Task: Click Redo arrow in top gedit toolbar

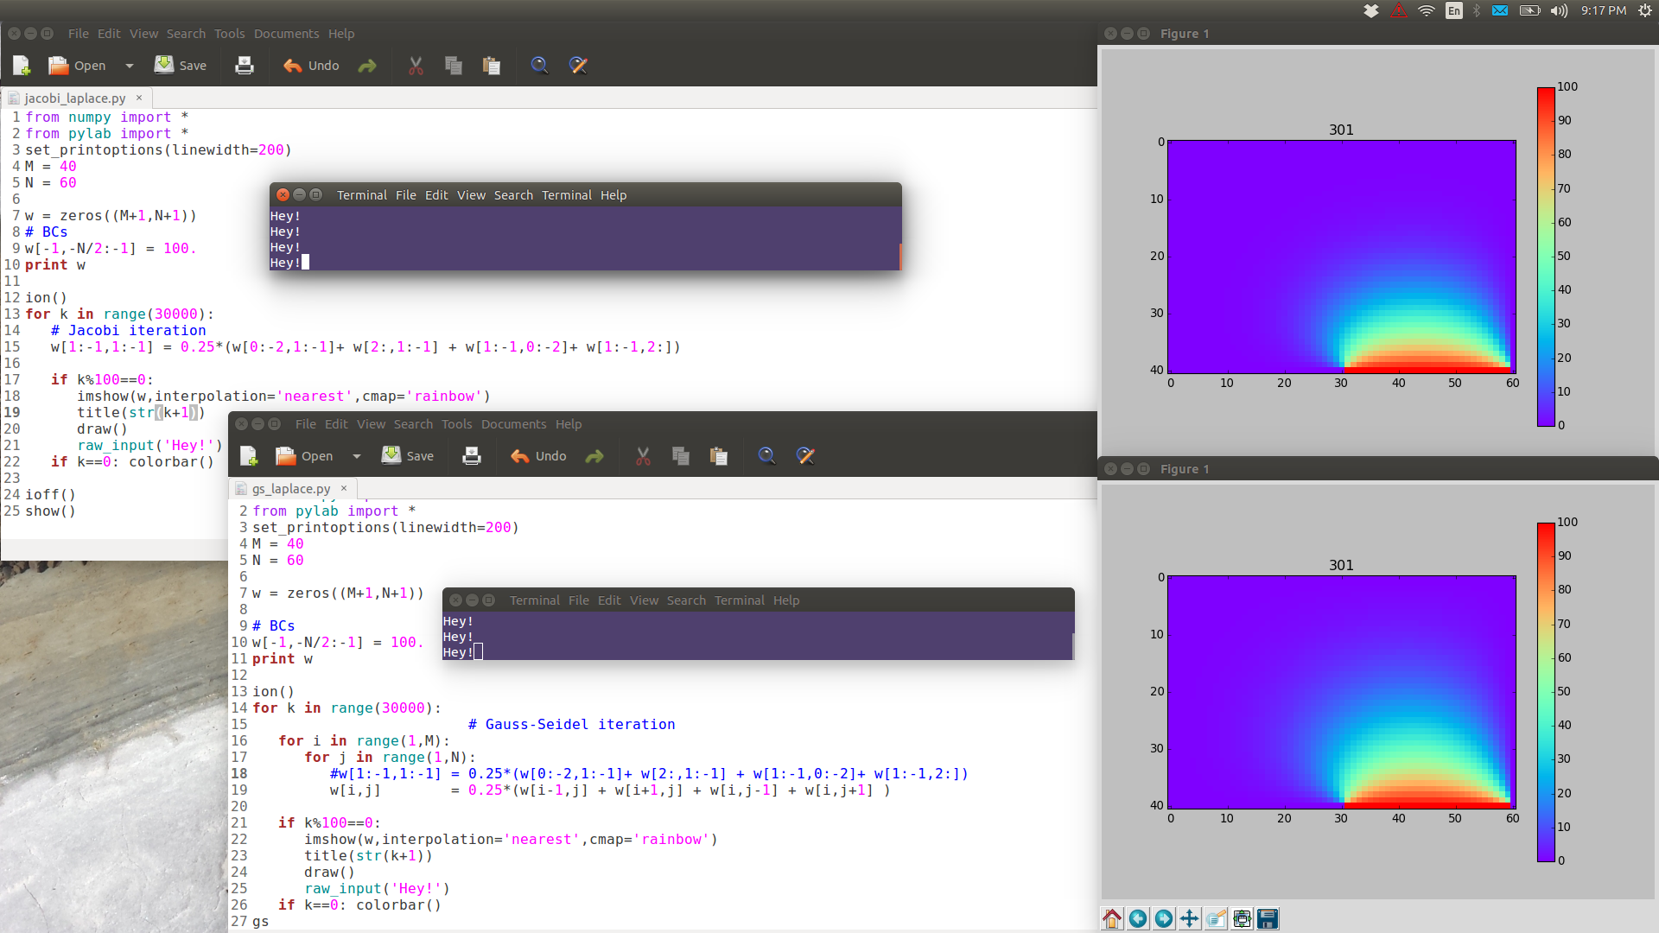Action: (x=367, y=66)
